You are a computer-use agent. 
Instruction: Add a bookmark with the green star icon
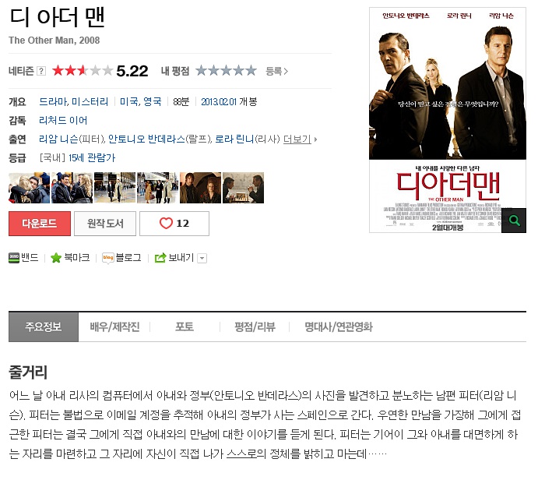[55, 258]
